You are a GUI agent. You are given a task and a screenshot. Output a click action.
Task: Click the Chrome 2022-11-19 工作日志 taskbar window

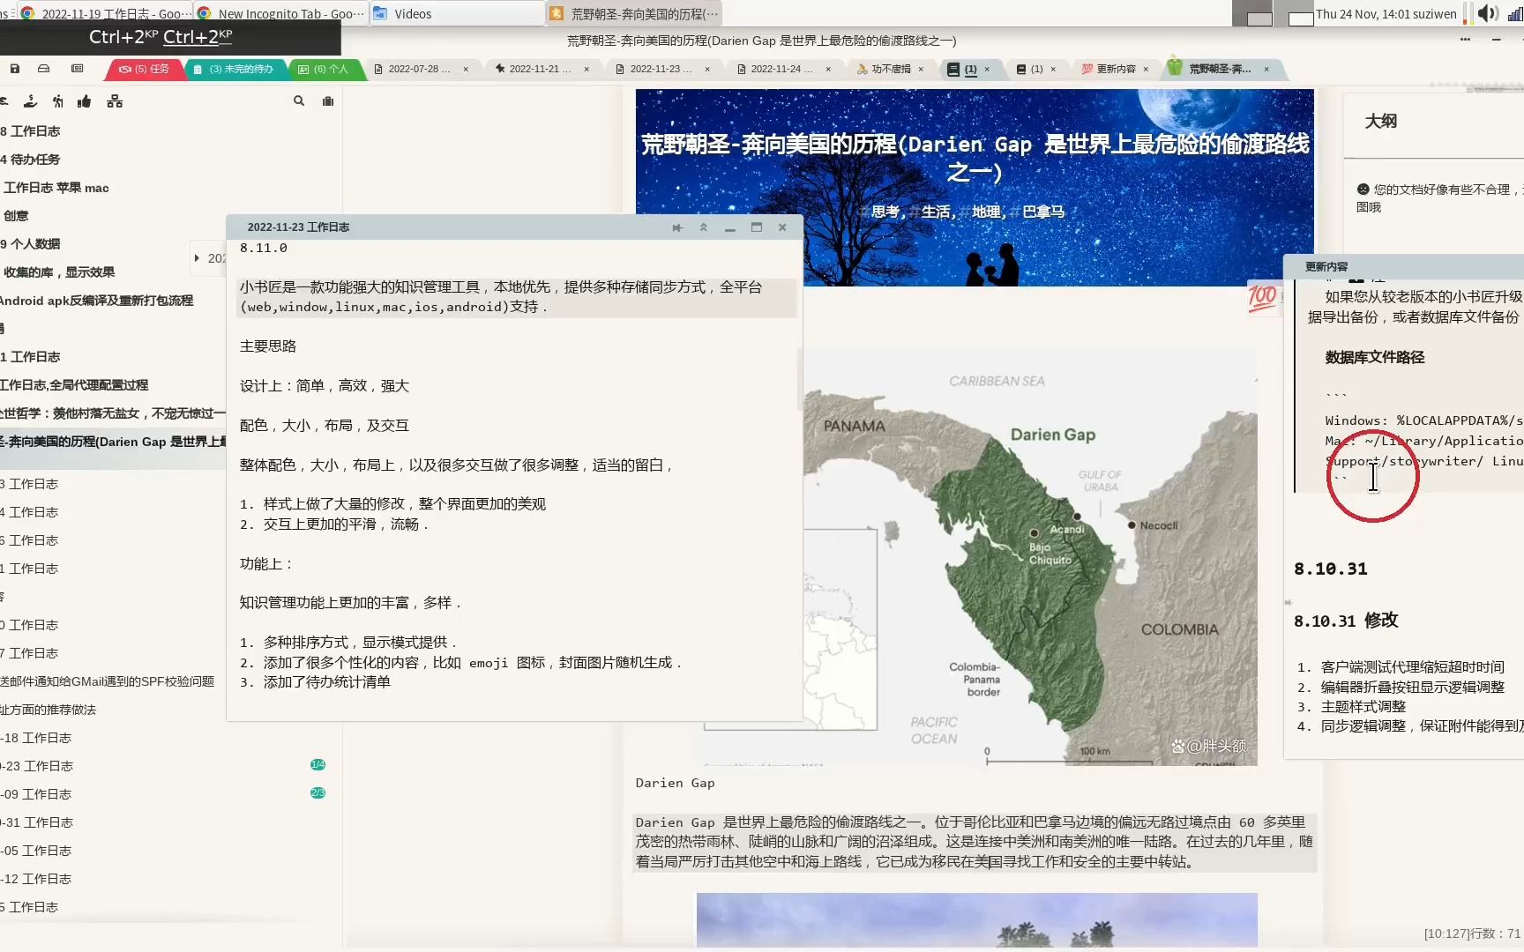pos(104,13)
